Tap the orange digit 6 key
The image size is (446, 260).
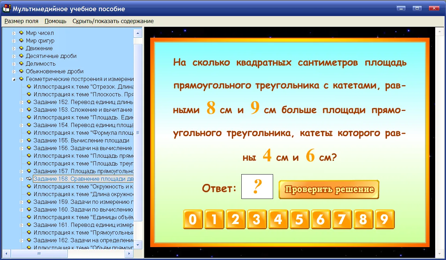point(321,220)
